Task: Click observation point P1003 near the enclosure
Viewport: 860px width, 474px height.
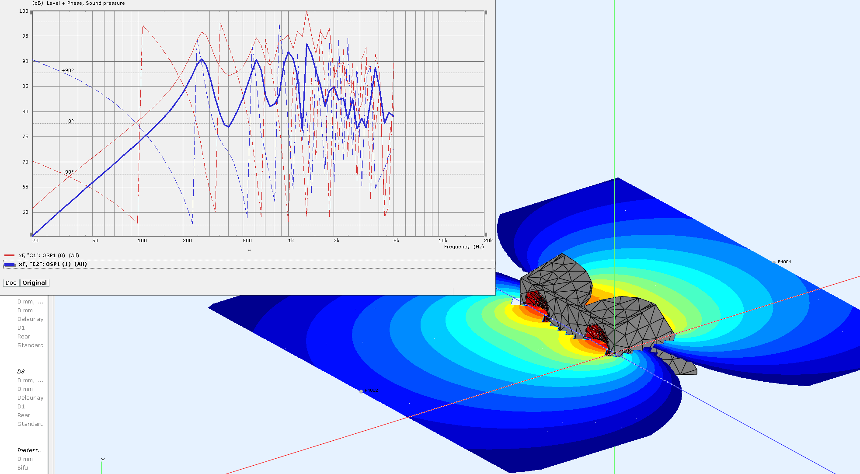Action: click(x=625, y=351)
